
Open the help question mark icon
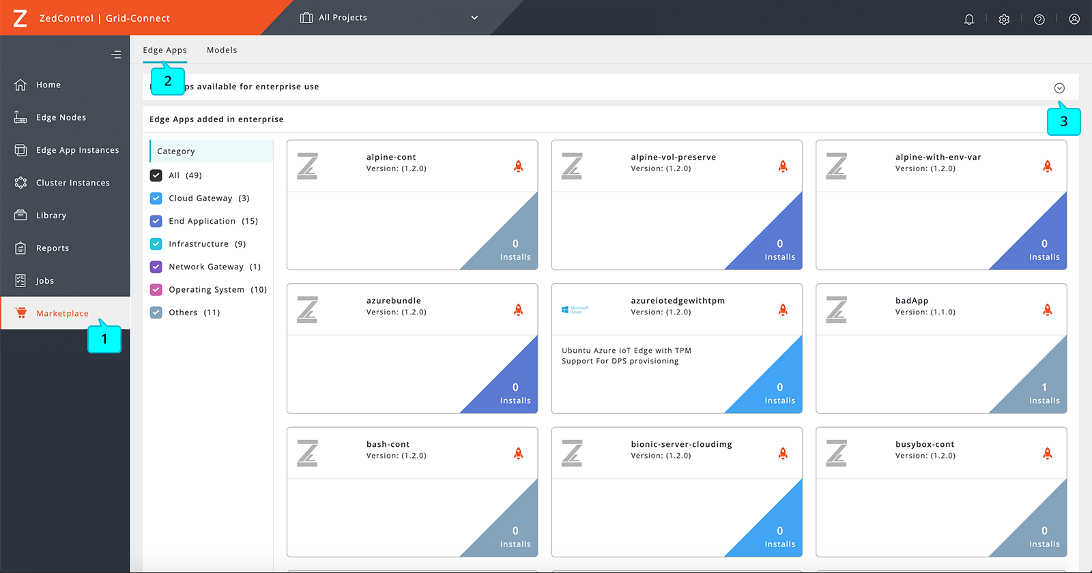tap(1039, 19)
